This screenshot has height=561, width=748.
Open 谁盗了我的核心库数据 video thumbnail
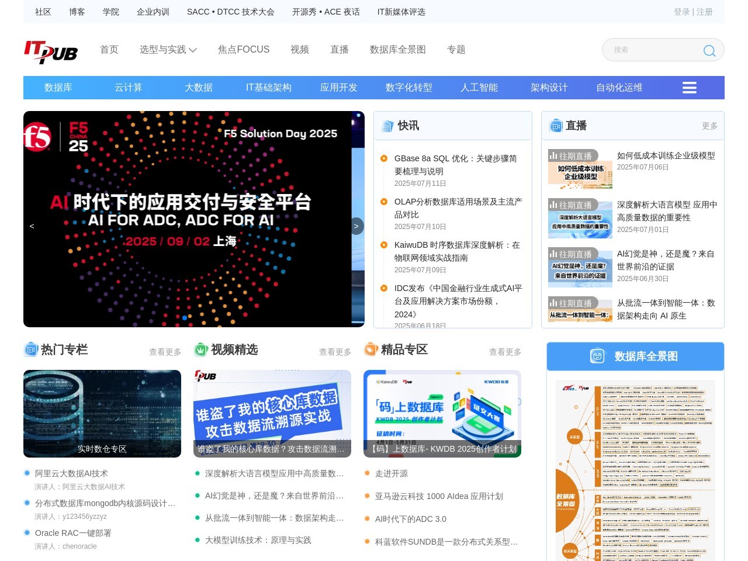tap(272, 414)
